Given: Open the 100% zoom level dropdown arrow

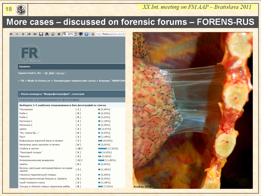Looking at the screenshot, I should [75, 34].
